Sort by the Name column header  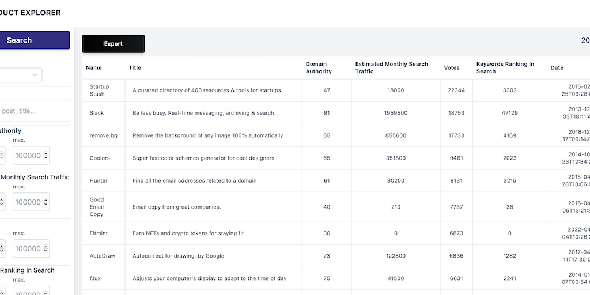click(94, 68)
